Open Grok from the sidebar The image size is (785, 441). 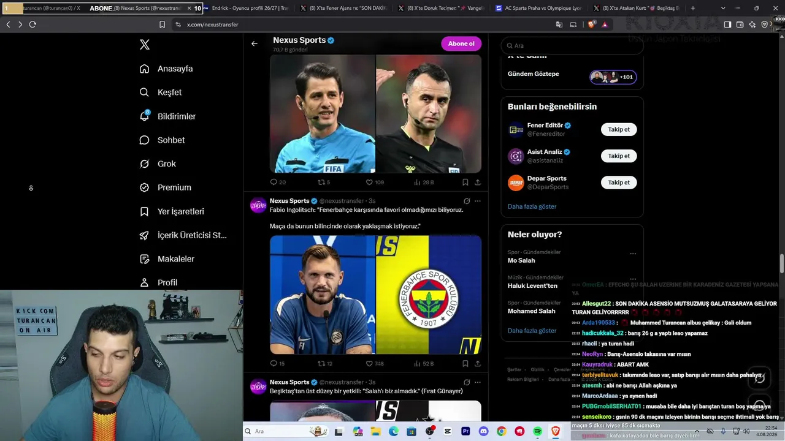coord(158,164)
